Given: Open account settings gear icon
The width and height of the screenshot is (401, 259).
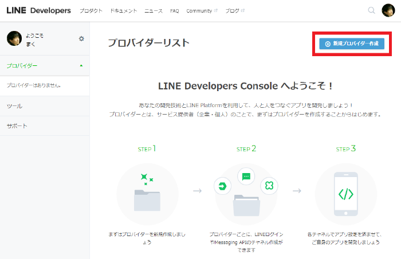Looking at the screenshot, I should pos(81,38).
